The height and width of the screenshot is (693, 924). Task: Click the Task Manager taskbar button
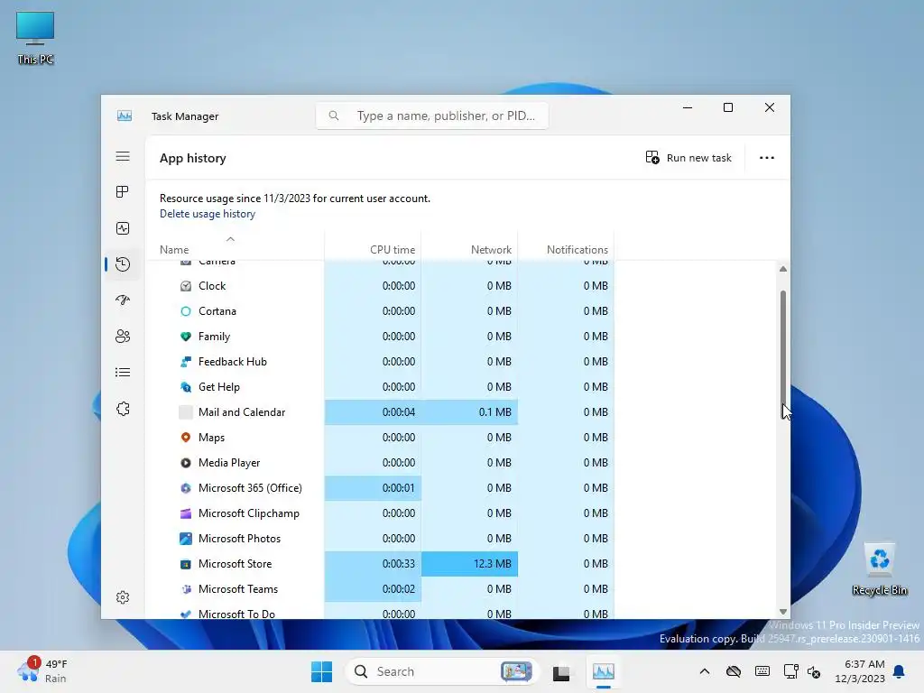pos(604,671)
